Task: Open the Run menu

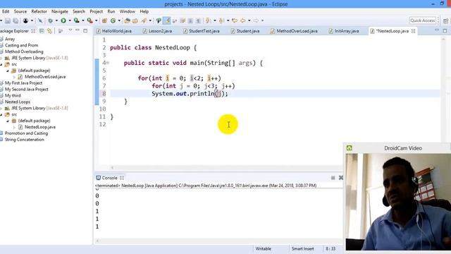Action: pos(111,11)
